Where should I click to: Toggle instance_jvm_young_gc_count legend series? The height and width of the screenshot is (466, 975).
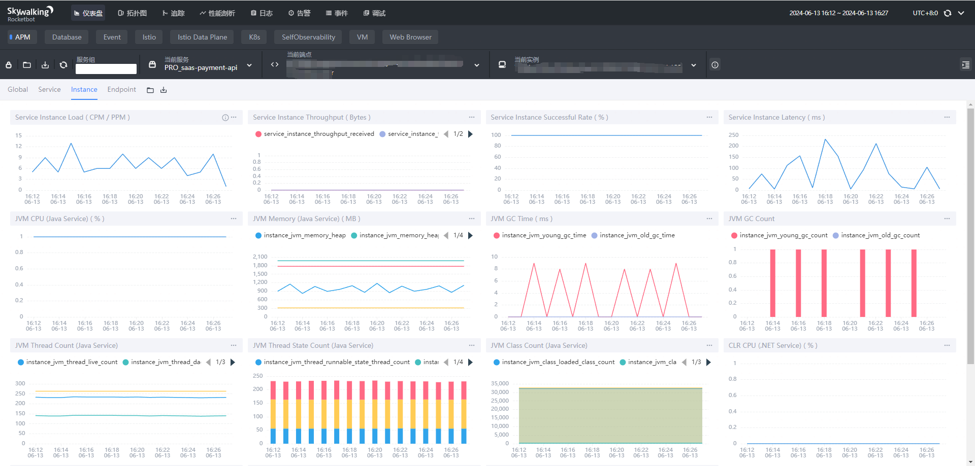779,235
